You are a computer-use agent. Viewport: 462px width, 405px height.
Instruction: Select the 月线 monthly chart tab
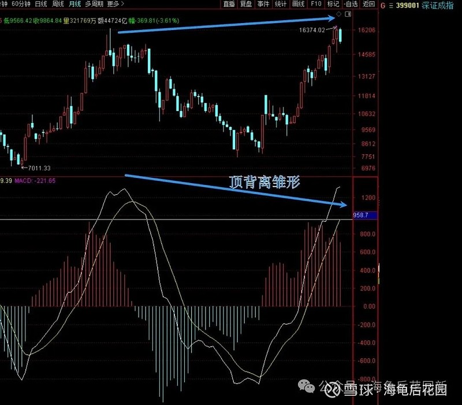(74, 4)
